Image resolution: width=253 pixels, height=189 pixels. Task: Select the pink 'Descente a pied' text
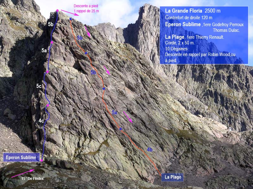pyautogui.click(x=86, y=6)
